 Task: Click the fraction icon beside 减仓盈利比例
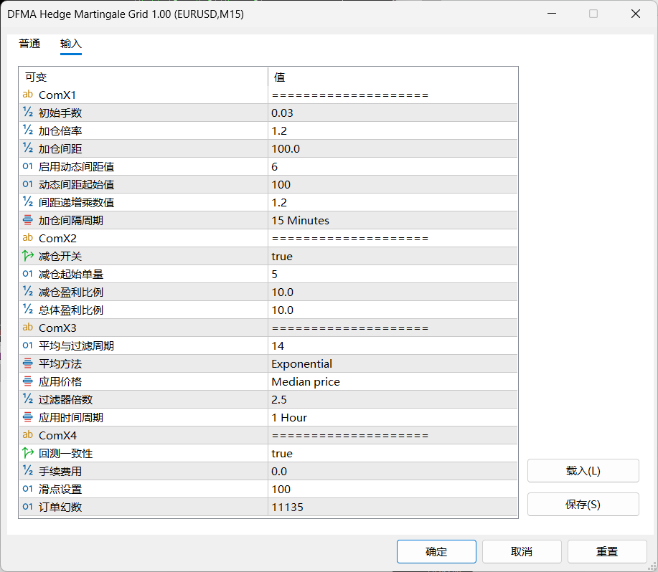click(28, 292)
